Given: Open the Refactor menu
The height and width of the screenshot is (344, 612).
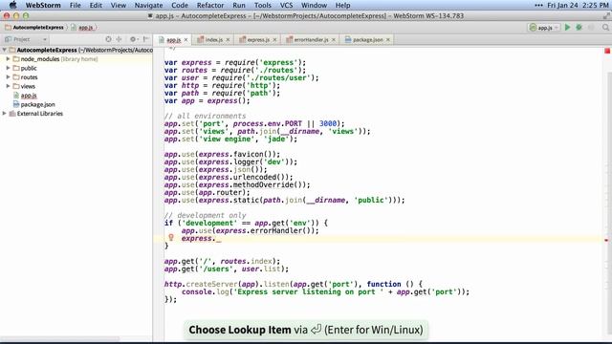Looking at the screenshot, I should 210,5.
